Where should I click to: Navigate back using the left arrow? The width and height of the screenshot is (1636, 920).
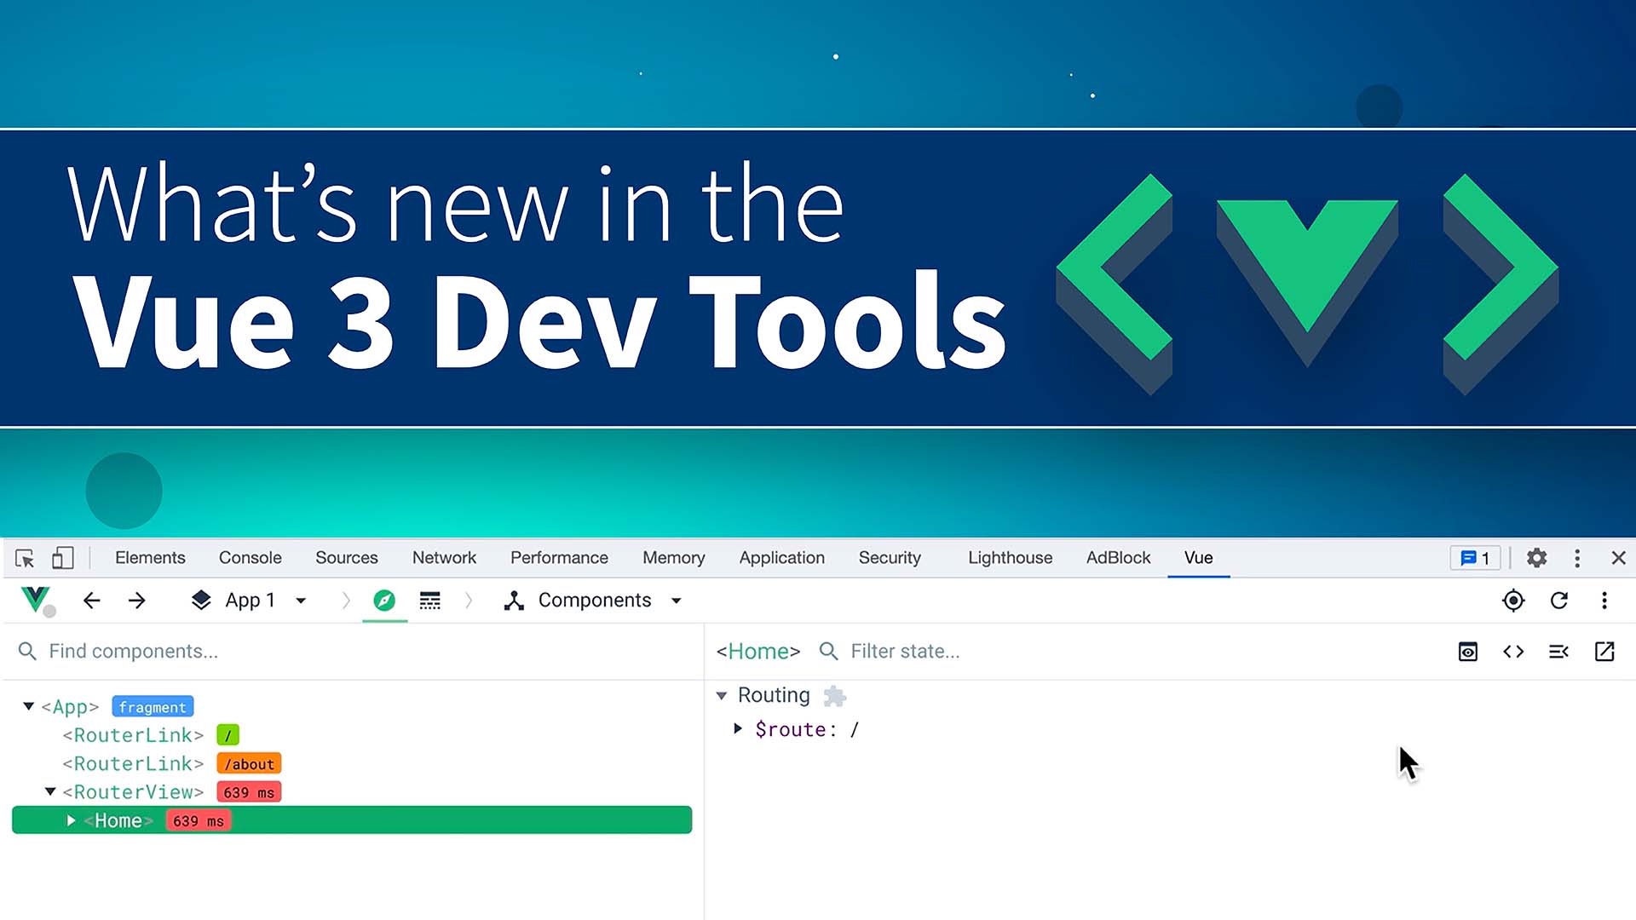[x=91, y=601]
